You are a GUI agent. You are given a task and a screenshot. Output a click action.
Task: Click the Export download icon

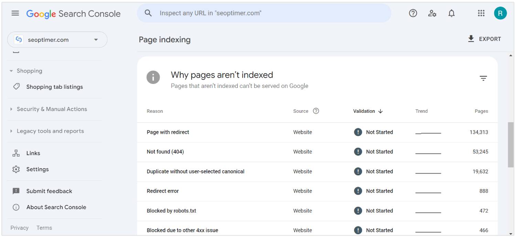pyautogui.click(x=471, y=39)
